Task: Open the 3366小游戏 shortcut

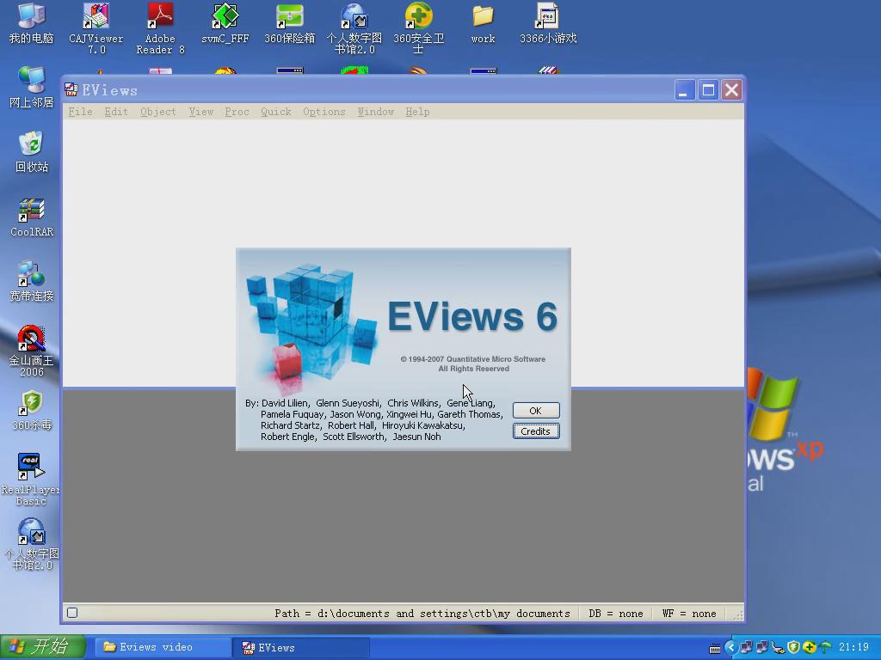Action: click(548, 22)
